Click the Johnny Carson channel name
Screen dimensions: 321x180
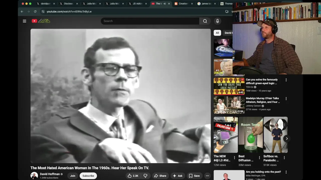click(253, 106)
